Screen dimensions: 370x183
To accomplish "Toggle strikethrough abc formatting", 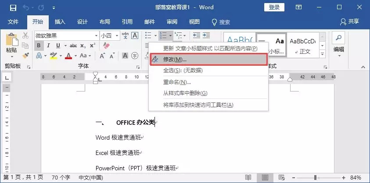I will tap(73, 46).
